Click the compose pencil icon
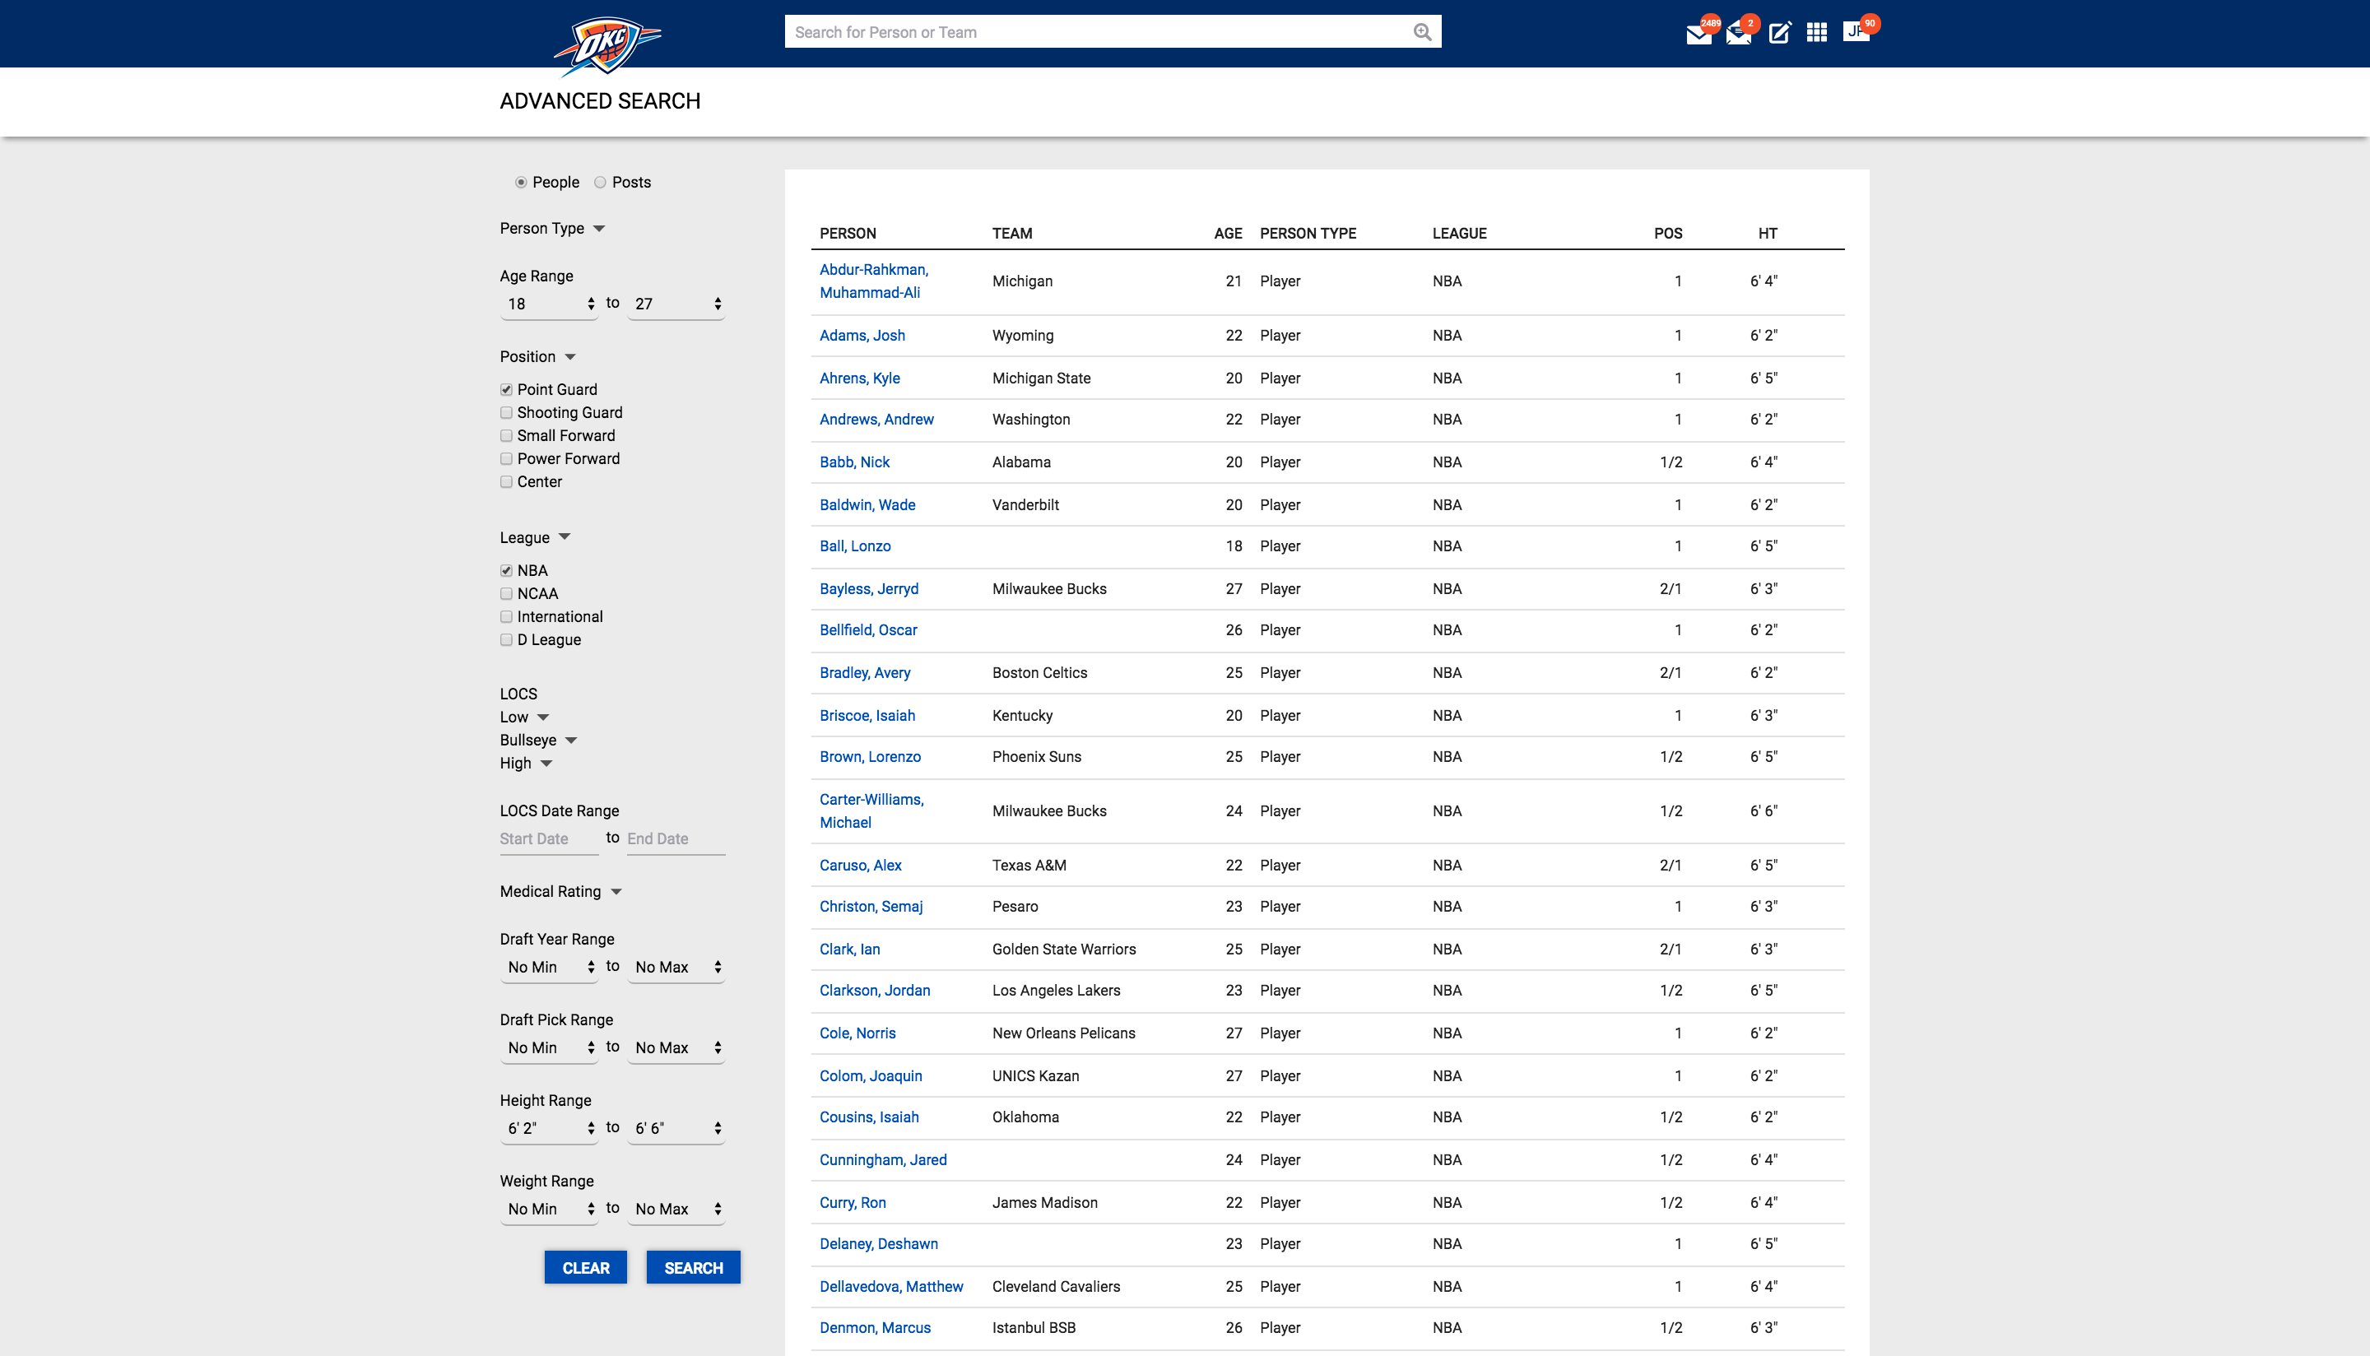The width and height of the screenshot is (2370, 1356). click(1778, 34)
